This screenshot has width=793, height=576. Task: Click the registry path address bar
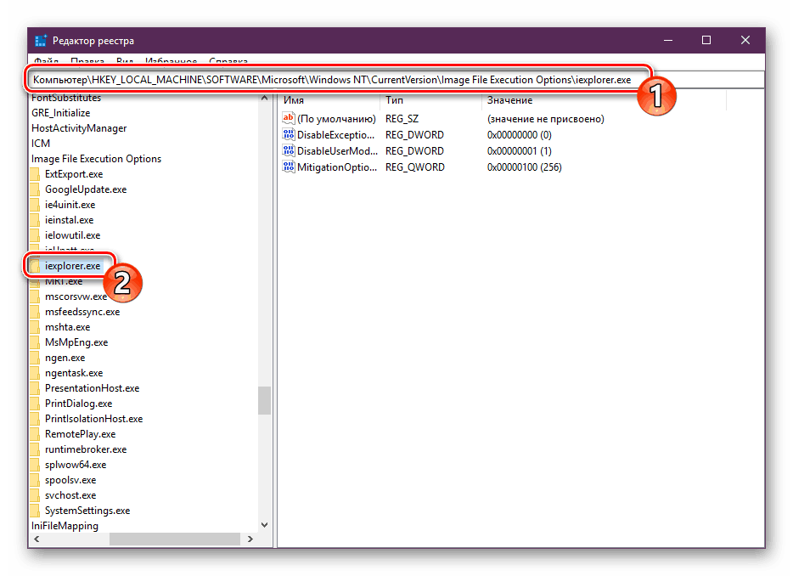click(396, 80)
